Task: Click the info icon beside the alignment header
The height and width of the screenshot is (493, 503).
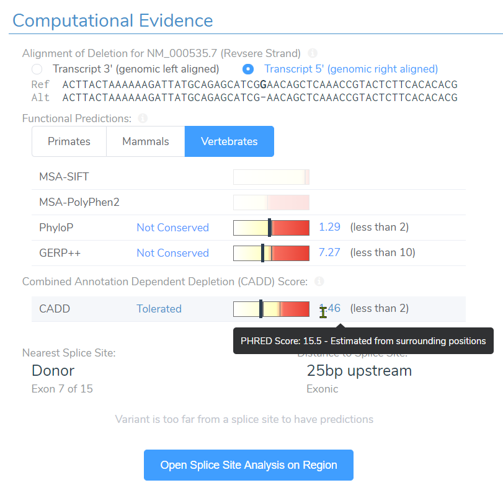Action: (313, 53)
